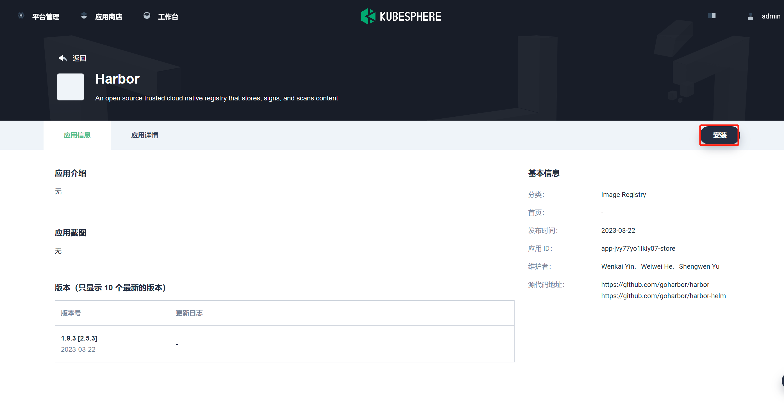Click the App Store layers icon

[x=84, y=16]
